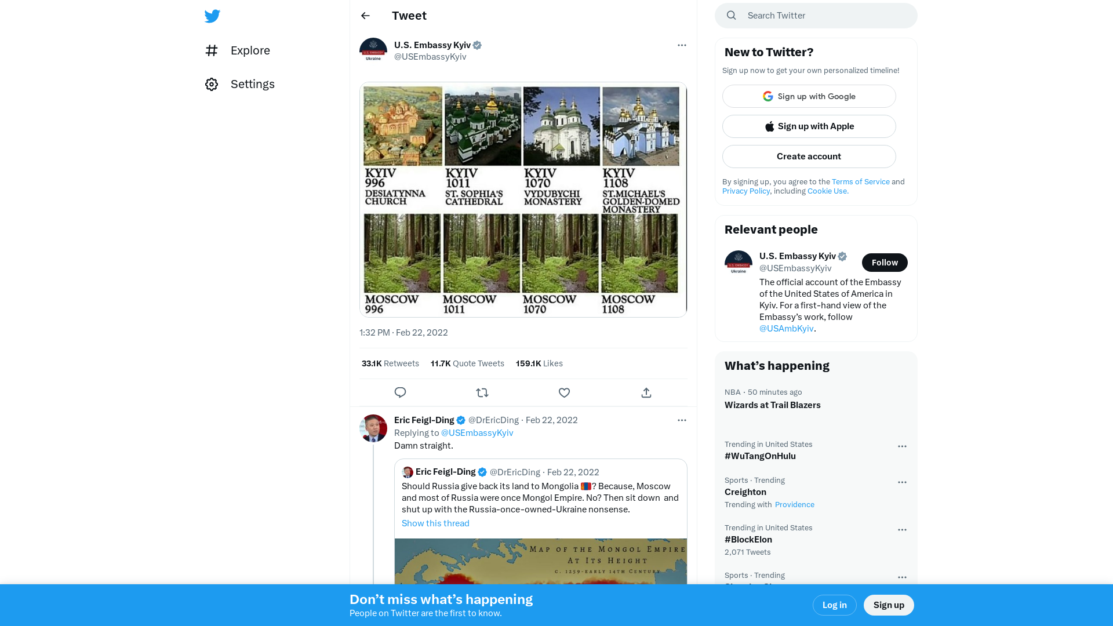This screenshot has height=626, width=1113.
Task: Go back with the arrow icon
Action: click(x=365, y=16)
